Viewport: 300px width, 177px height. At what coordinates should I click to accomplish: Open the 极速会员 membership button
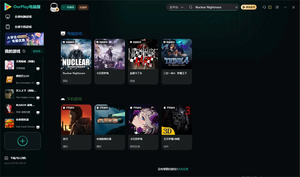(x=248, y=7)
